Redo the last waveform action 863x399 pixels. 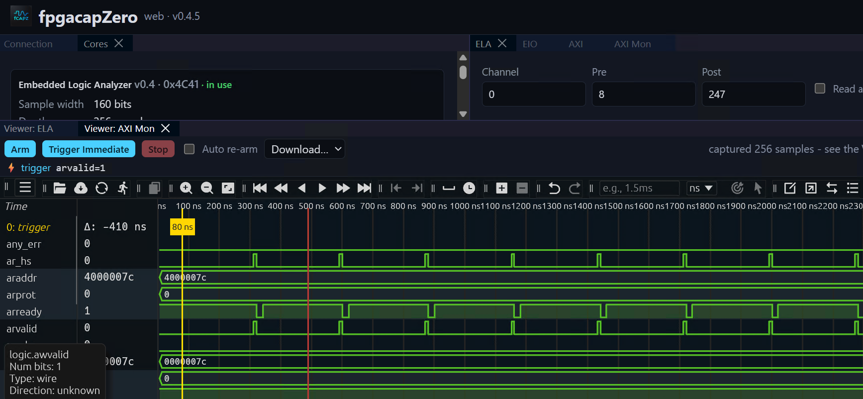point(575,188)
